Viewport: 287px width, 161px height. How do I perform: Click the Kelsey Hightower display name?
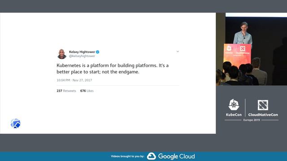coord(82,52)
